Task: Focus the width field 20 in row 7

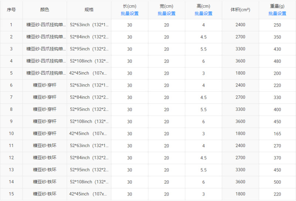Action: pos(166,97)
